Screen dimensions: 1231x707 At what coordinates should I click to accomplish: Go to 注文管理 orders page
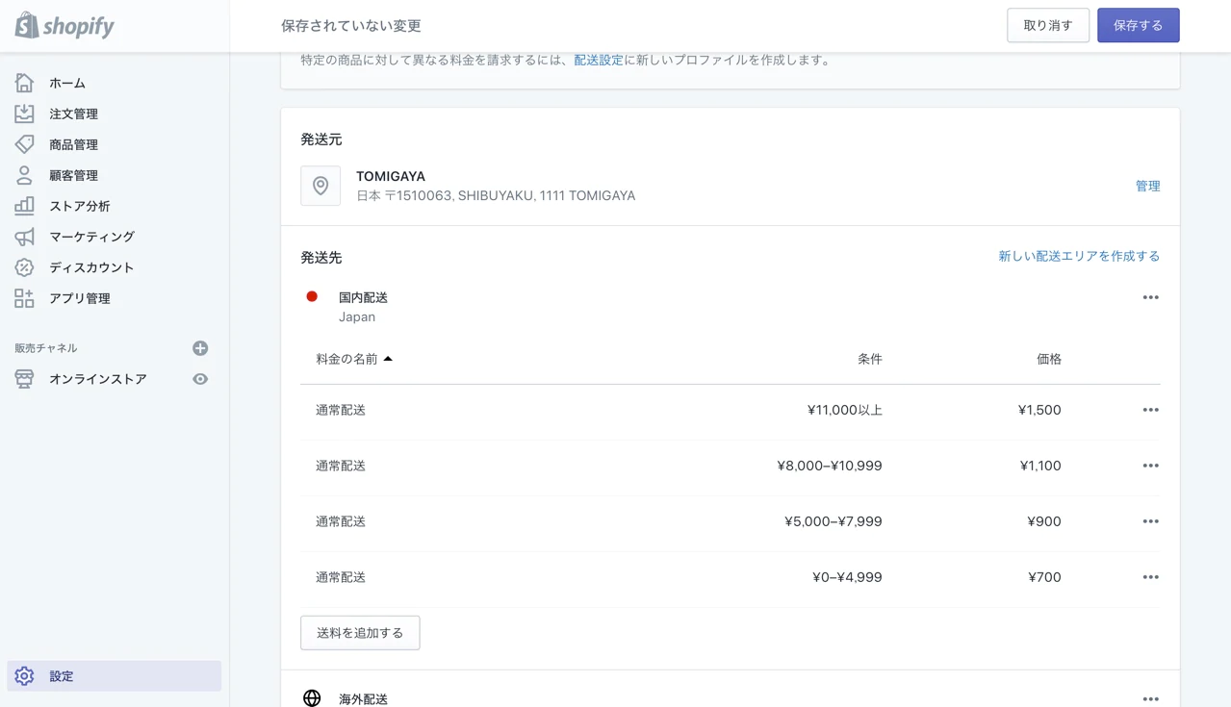point(73,114)
